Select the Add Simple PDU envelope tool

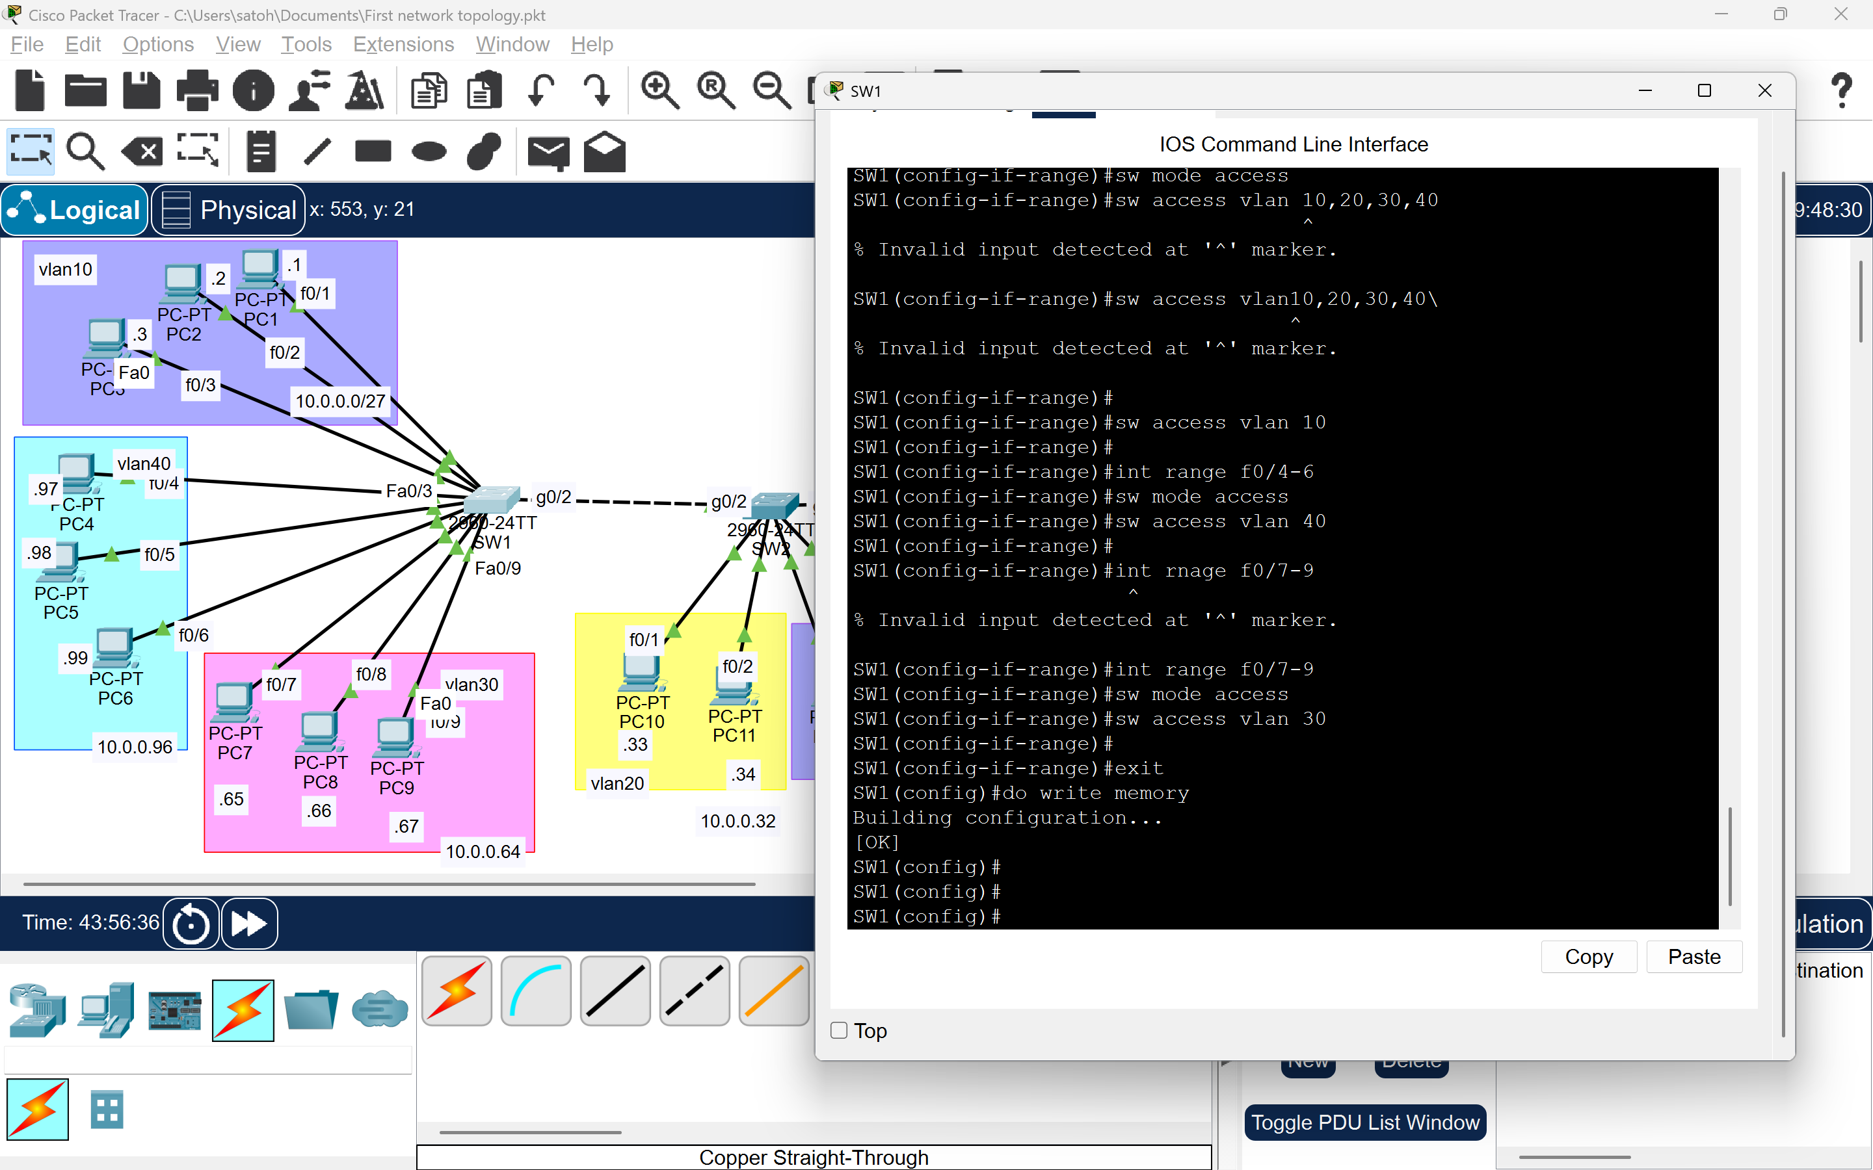pos(549,151)
